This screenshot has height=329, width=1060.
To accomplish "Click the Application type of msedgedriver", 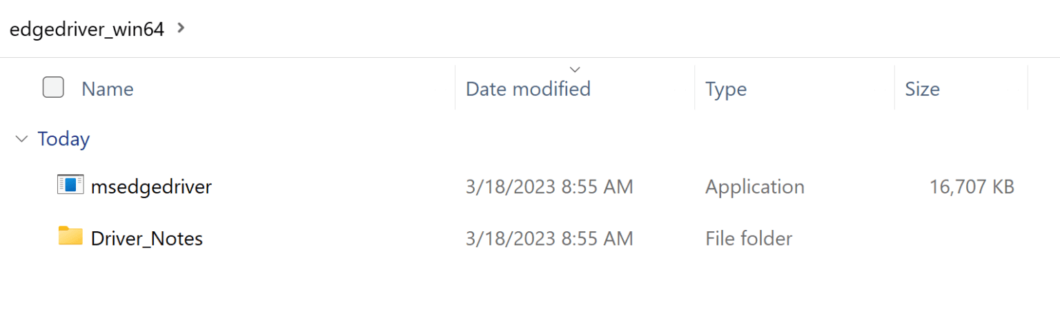I will (754, 187).
